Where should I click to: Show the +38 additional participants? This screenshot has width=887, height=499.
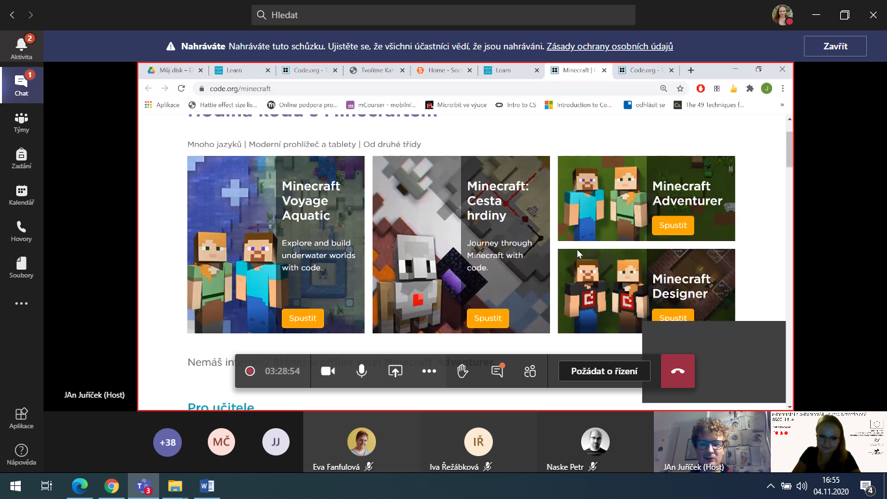[x=168, y=442]
